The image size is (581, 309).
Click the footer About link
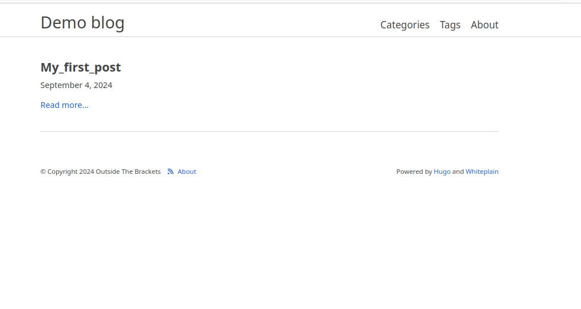tap(186, 172)
